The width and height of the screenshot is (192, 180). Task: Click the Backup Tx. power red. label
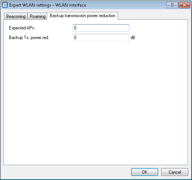point(29,38)
